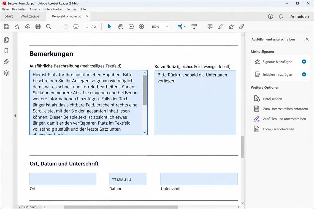
Task: Click the page number input field
Action: click(87, 27)
